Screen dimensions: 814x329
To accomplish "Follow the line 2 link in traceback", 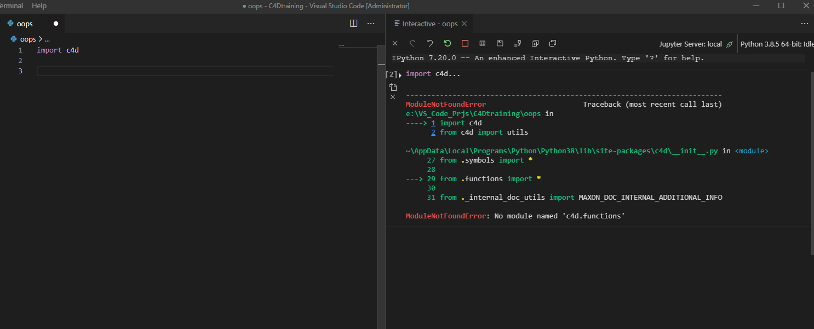I will point(433,132).
